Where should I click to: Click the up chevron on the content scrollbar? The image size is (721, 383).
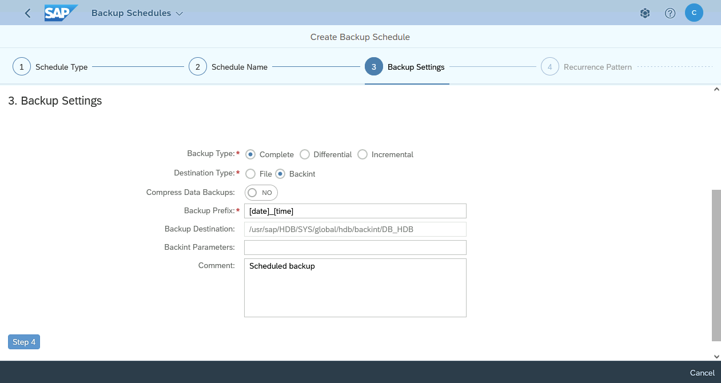pos(716,89)
